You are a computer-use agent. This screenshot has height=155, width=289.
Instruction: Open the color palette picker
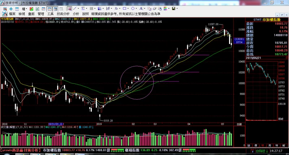(x=165, y=8)
